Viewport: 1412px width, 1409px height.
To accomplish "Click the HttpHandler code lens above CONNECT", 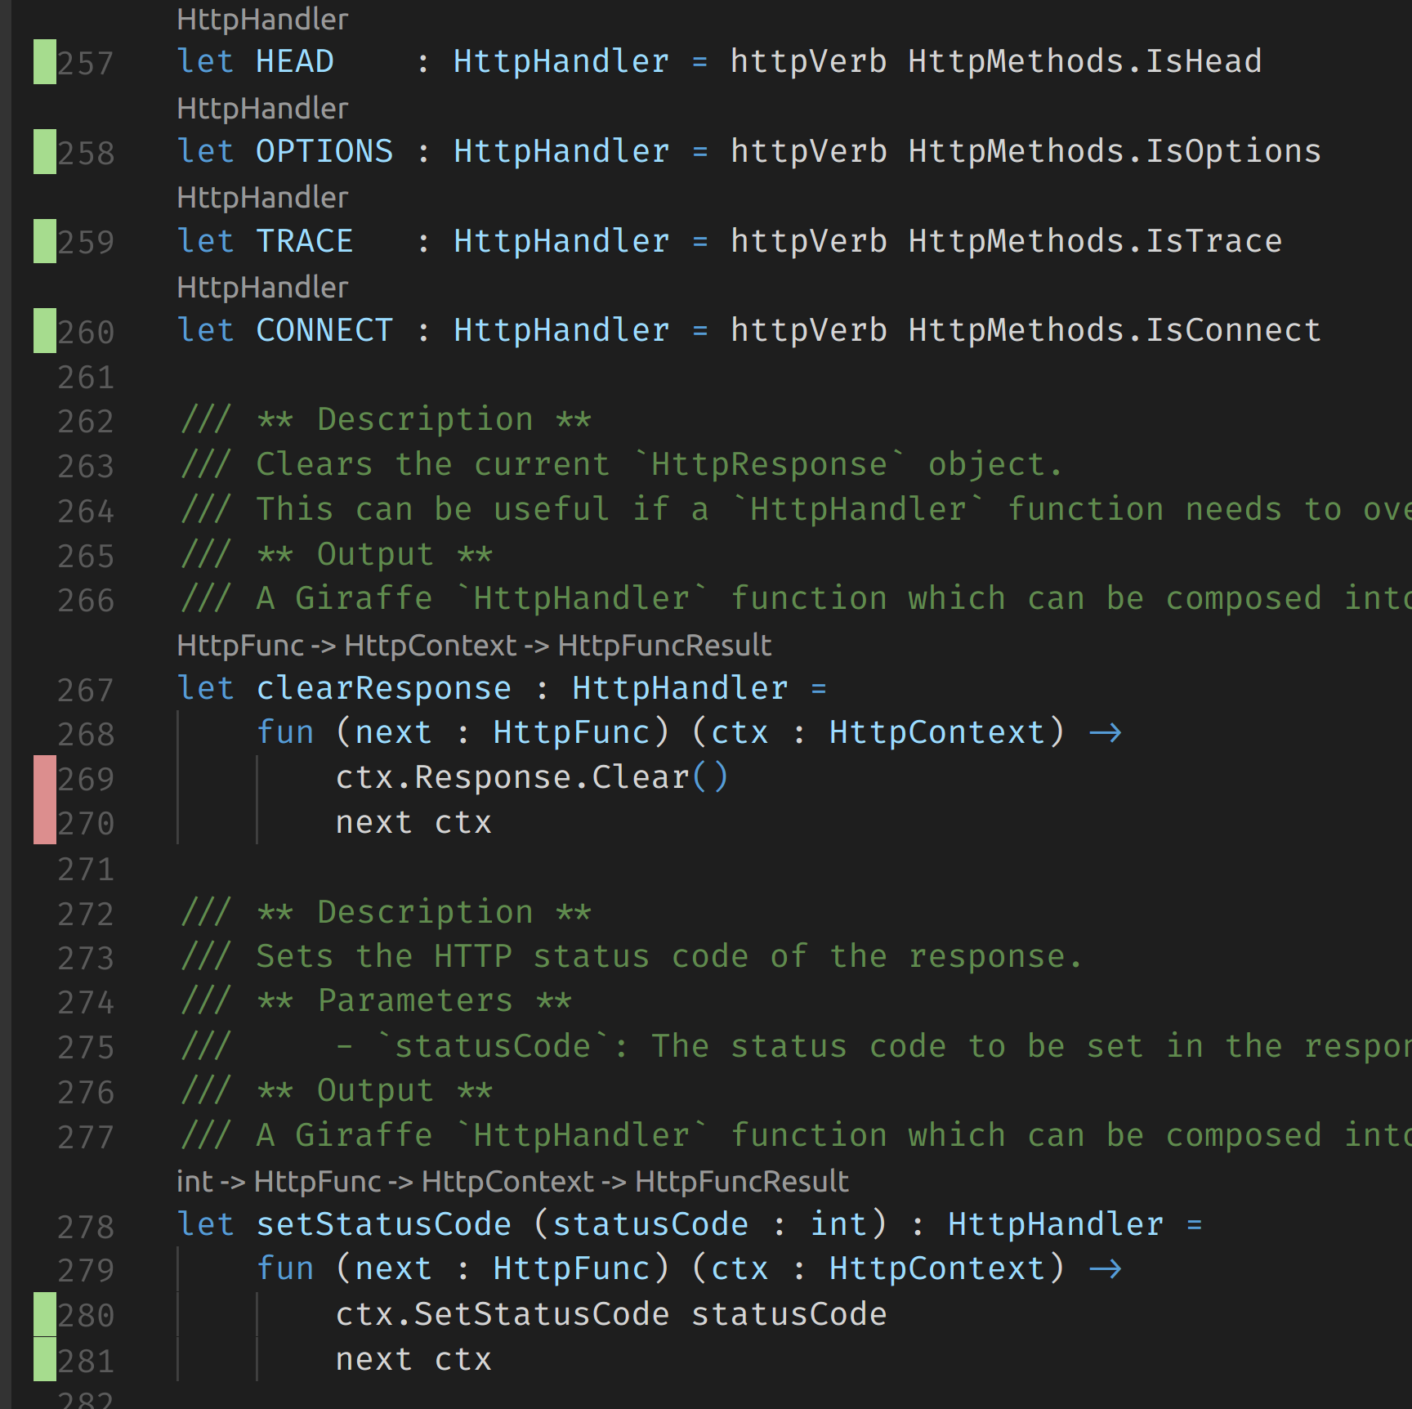I will pos(262,287).
